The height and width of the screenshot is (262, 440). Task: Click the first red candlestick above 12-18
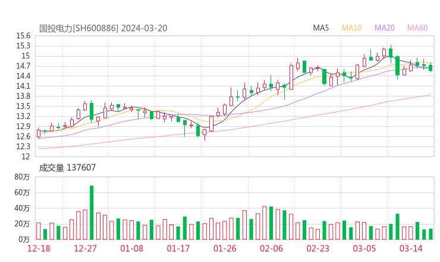(x=39, y=133)
